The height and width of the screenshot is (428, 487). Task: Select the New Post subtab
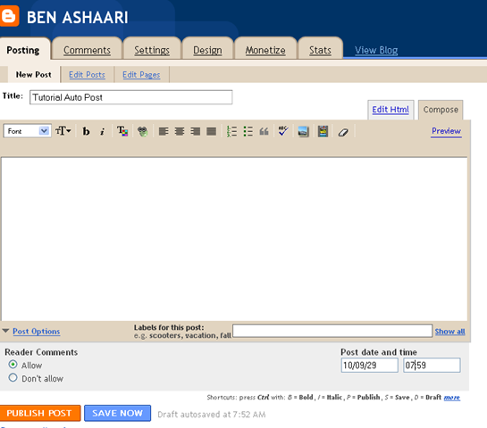click(34, 75)
